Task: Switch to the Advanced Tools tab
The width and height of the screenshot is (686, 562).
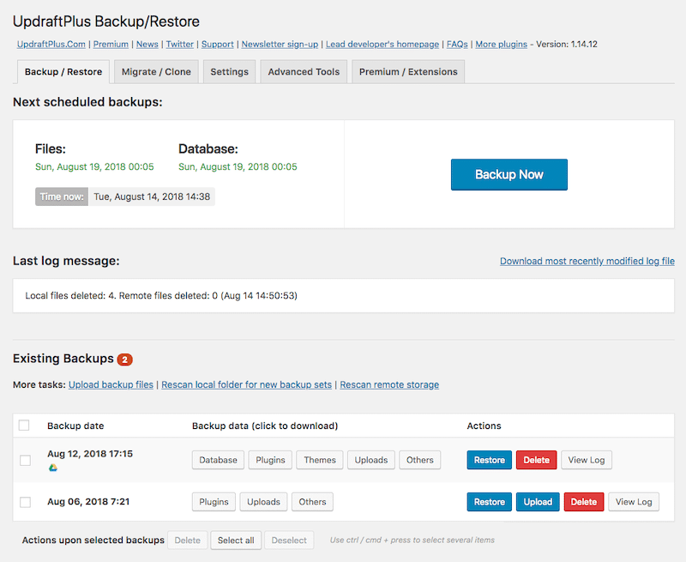Action: (x=303, y=72)
